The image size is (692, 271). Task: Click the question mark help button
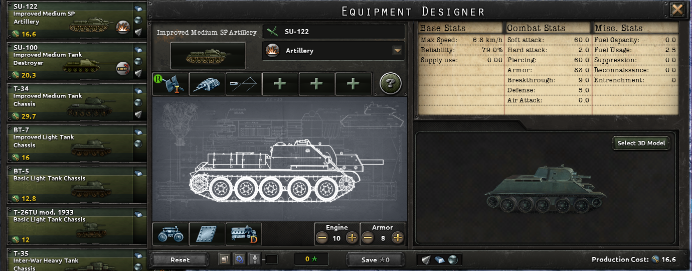point(391,84)
